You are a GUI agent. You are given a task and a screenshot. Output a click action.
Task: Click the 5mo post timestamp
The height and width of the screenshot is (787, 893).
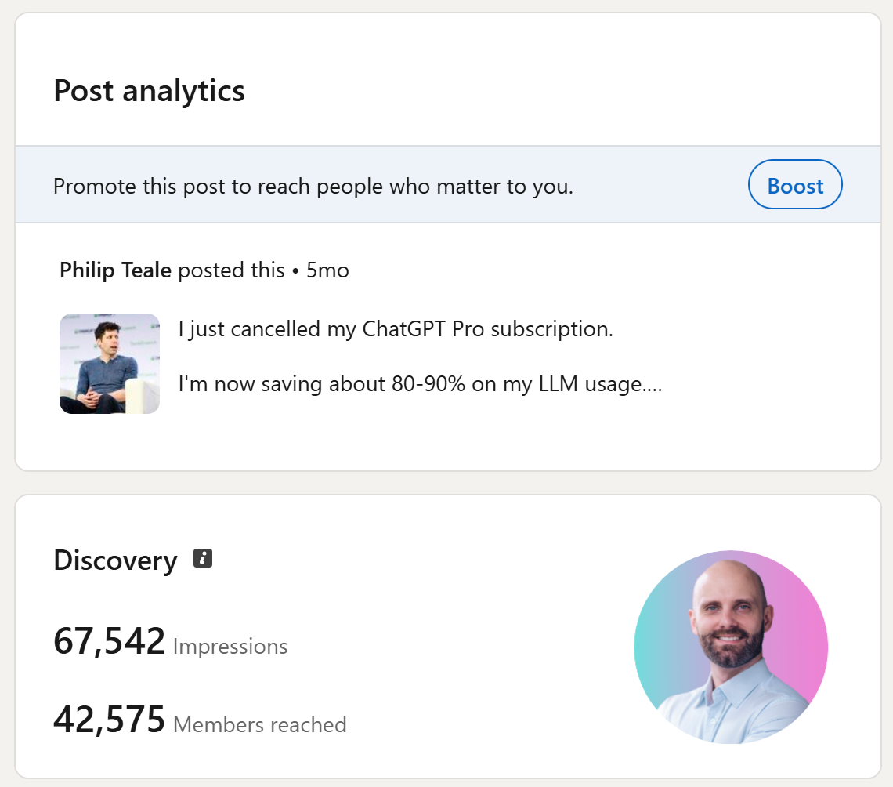pyautogui.click(x=330, y=270)
